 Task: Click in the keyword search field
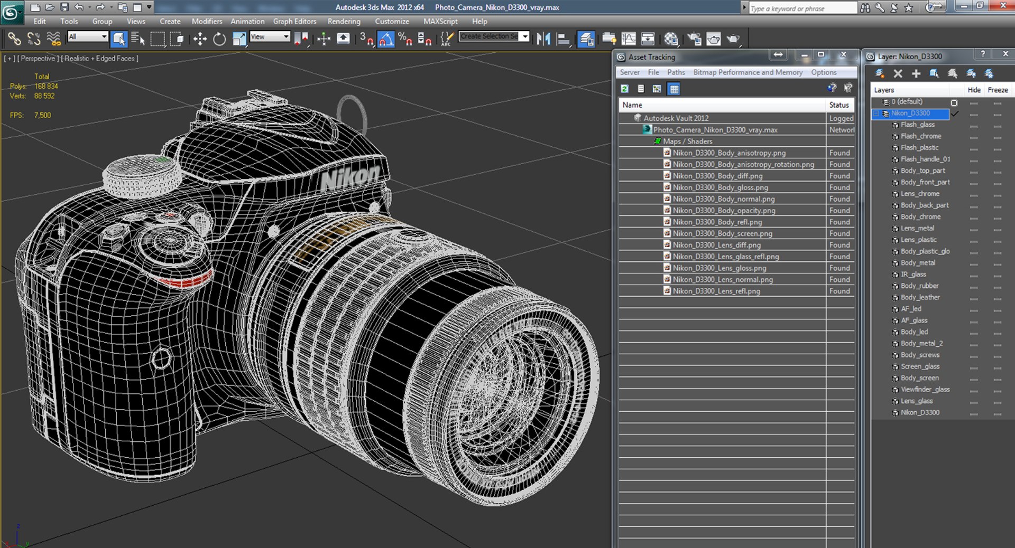pos(802,8)
